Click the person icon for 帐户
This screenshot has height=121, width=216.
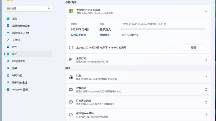click(x=8, y=54)
